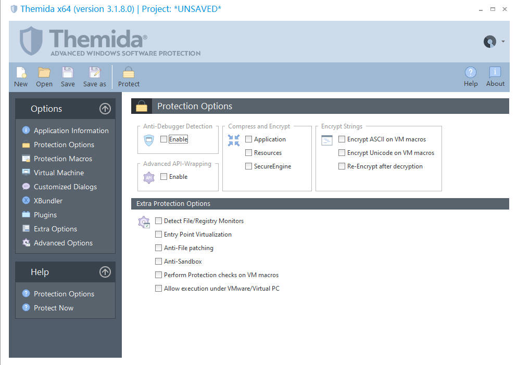The width and height of the screenshot is (517, 365).
Task: Close the Themida window
Action: click(505, 9)
